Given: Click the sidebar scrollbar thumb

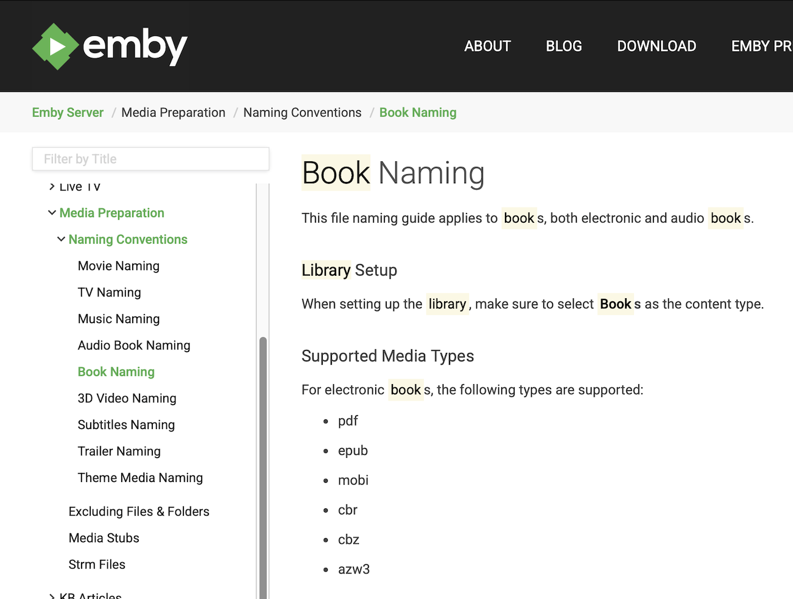Looking at the screenshot, I should (263, 468).
